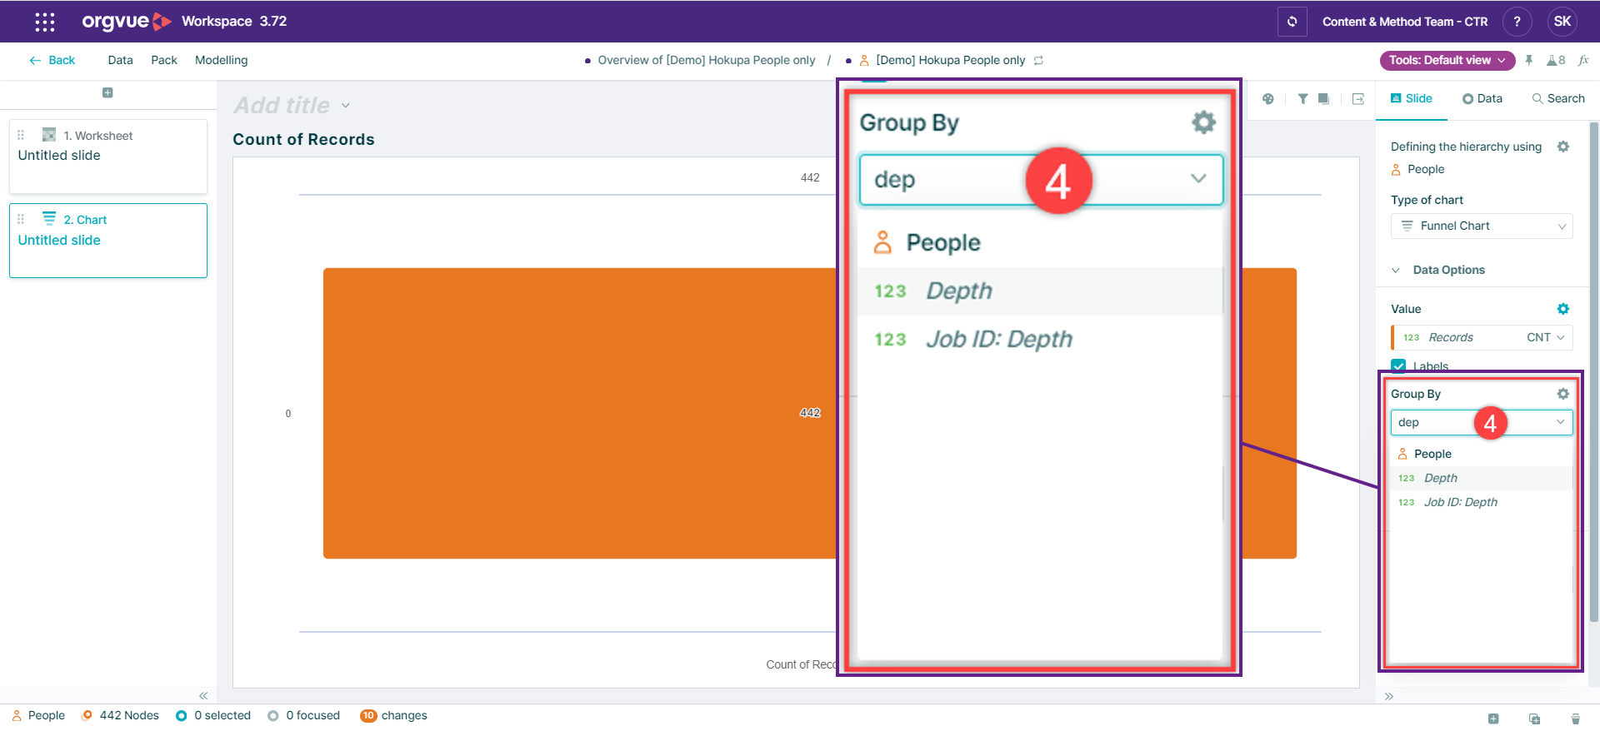1600x731 pixels.
Task: Open the fx expression icon
Action: tap(1583, 60)
